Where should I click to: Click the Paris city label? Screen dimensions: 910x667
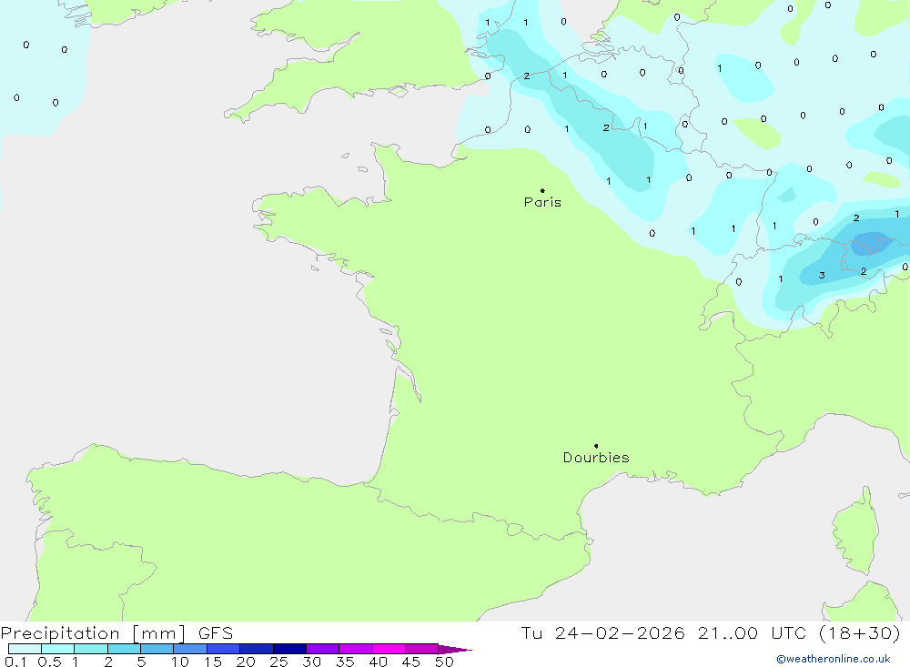tap(542, 202)
